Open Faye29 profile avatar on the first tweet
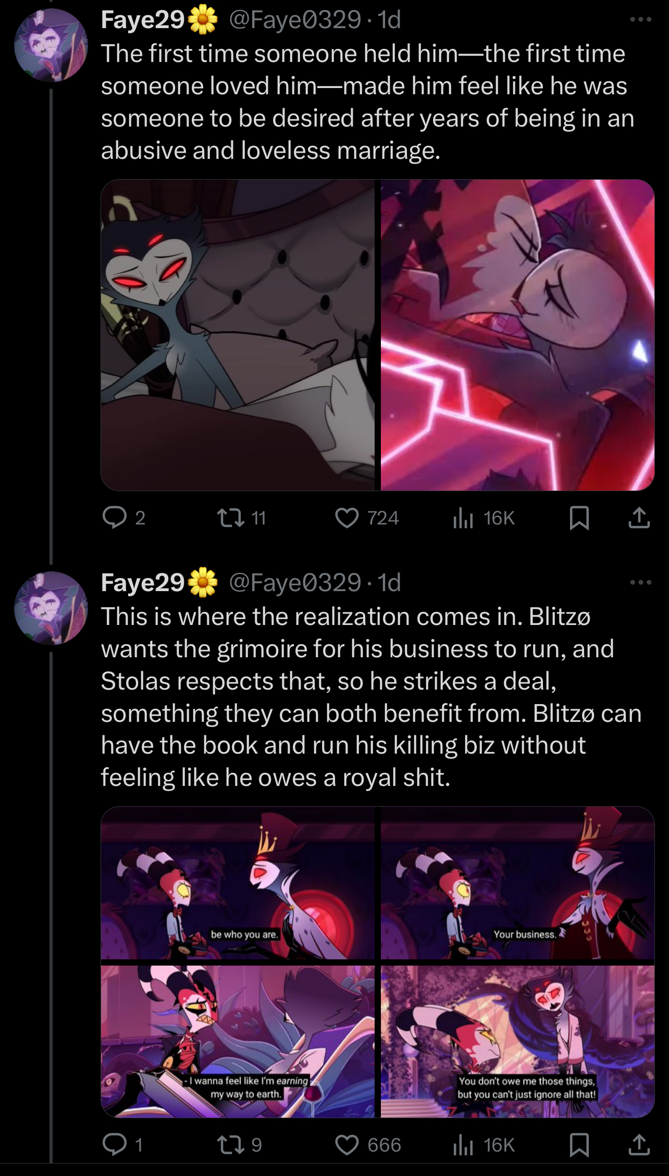Image resolution: width=669 pixels, height=1176 pixels. coord(51,45)
